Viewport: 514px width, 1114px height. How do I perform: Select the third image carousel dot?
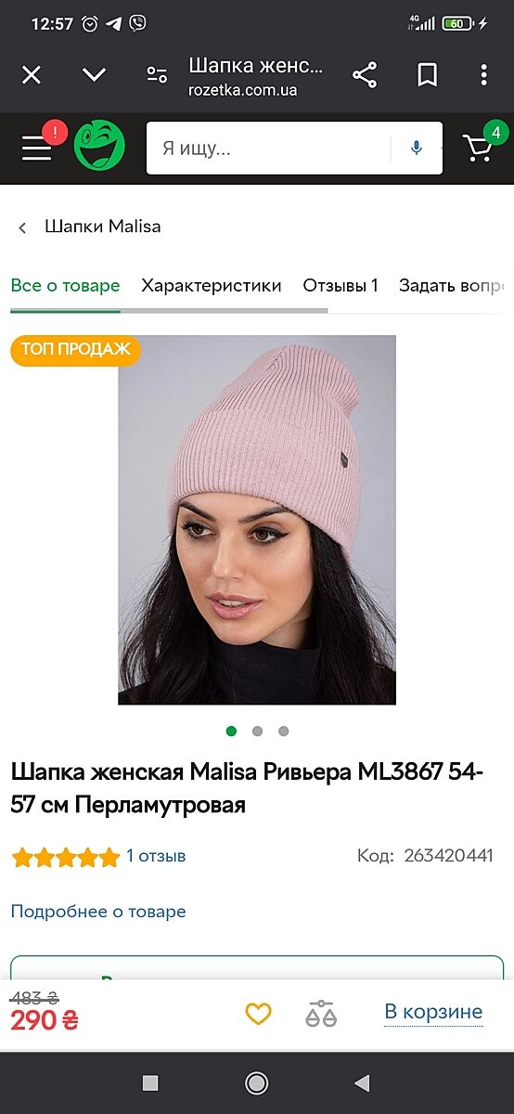point(283,731)
